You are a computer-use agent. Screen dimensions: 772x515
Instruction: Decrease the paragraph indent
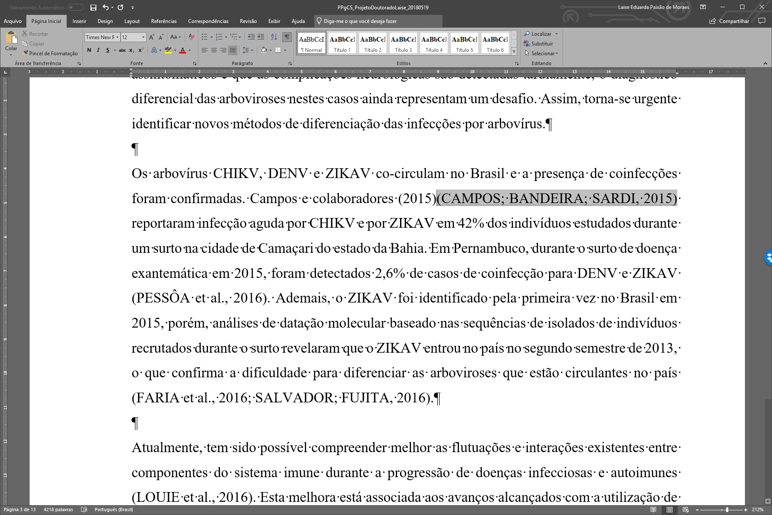[x=251, y=37]
